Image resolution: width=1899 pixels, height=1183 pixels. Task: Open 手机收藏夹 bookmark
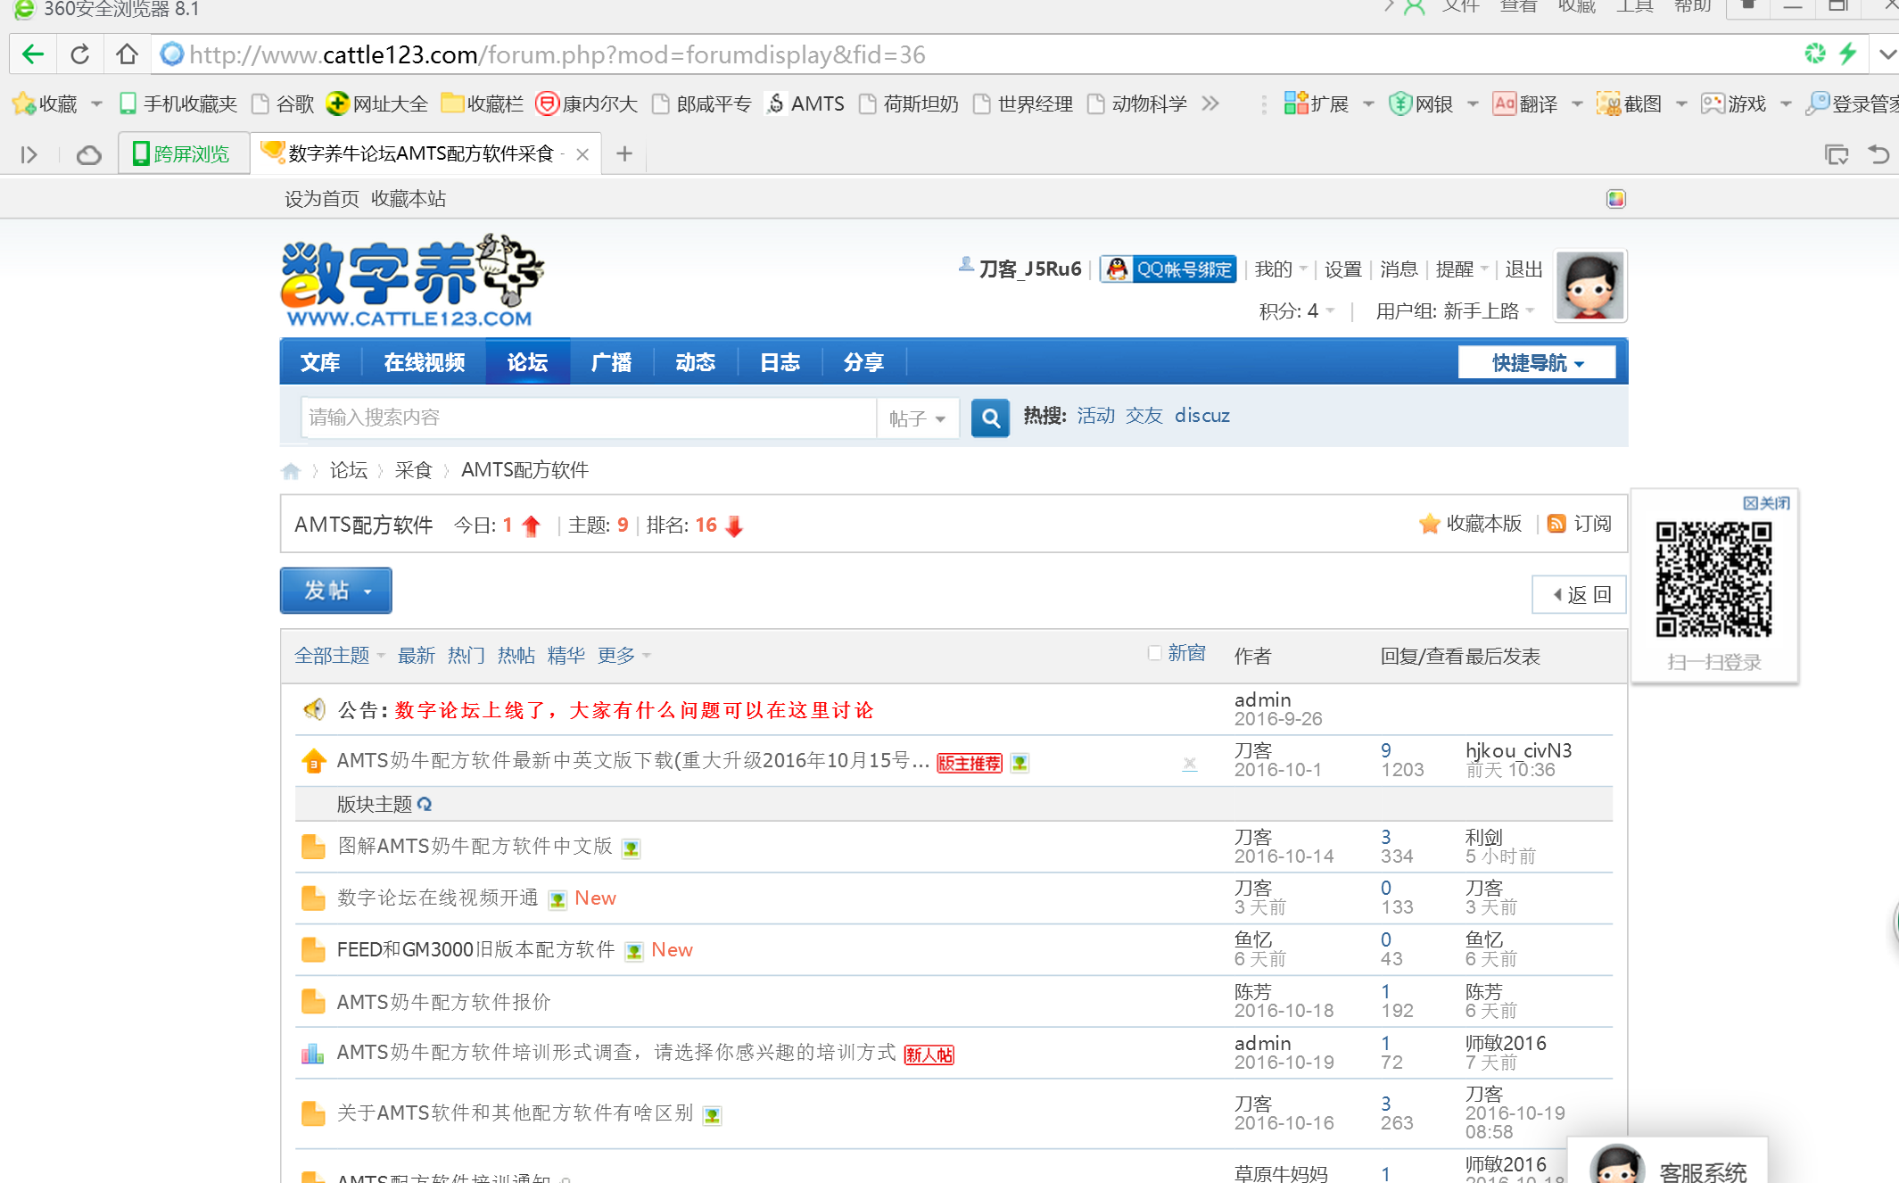178,103
